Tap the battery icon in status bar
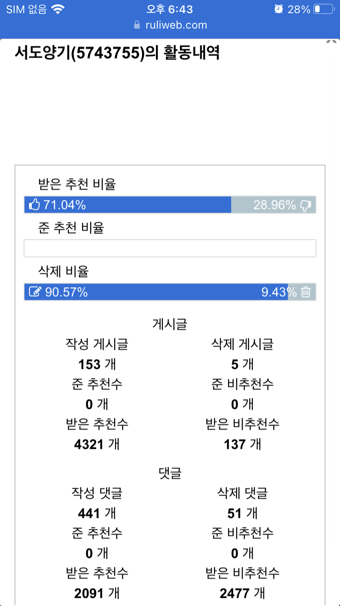The width and height of the screenshot is (340, 606). (324, 9)
